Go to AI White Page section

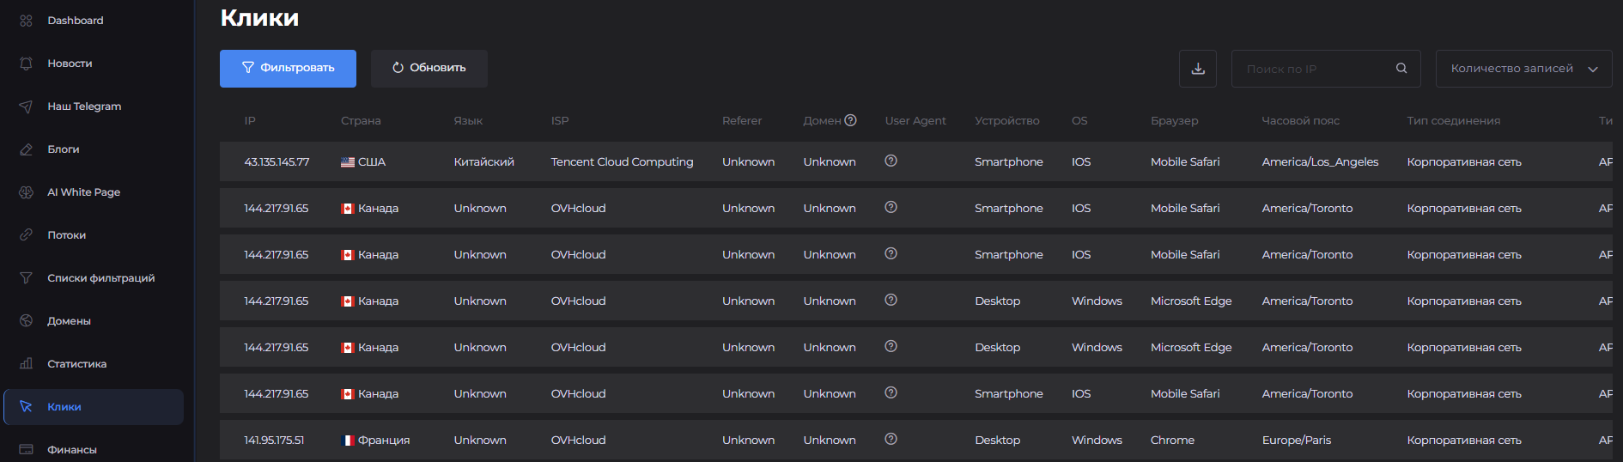(83, 192)
